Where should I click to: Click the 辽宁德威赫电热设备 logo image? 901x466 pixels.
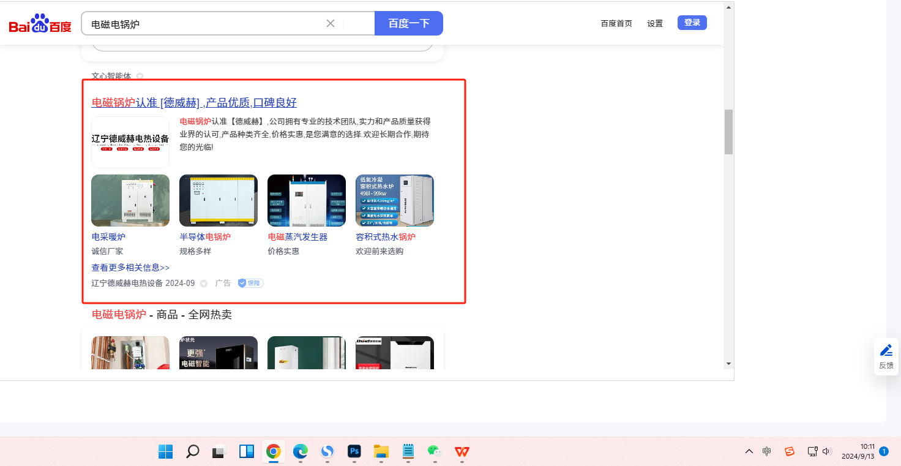point(130,142)
